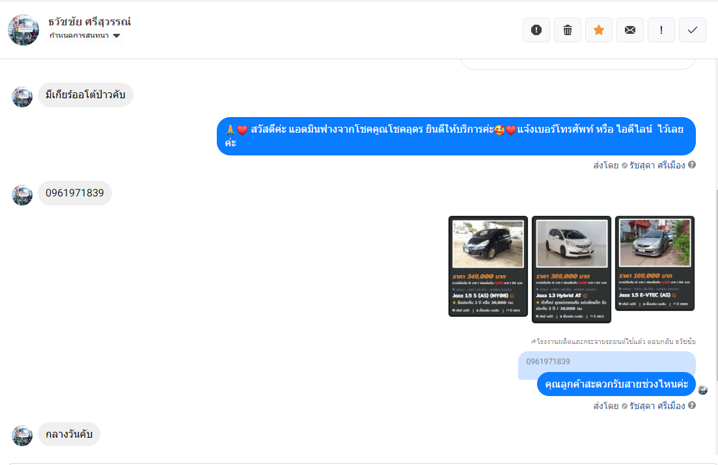This screenshot has width=718, height=465.
Task: Toggle the orange star follow-up marker
Action: coord(598,30)
